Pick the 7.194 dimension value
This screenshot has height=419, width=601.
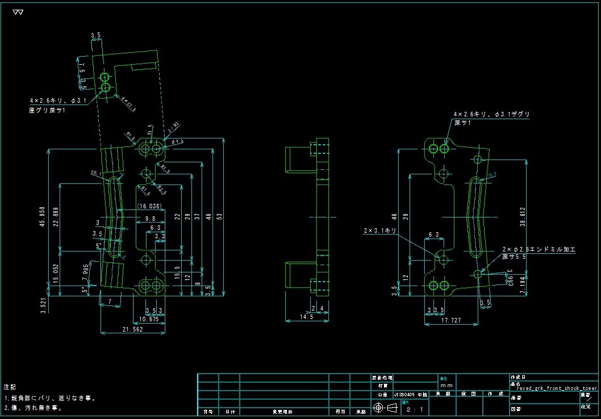pyautogui.click(x=523, y=285)
